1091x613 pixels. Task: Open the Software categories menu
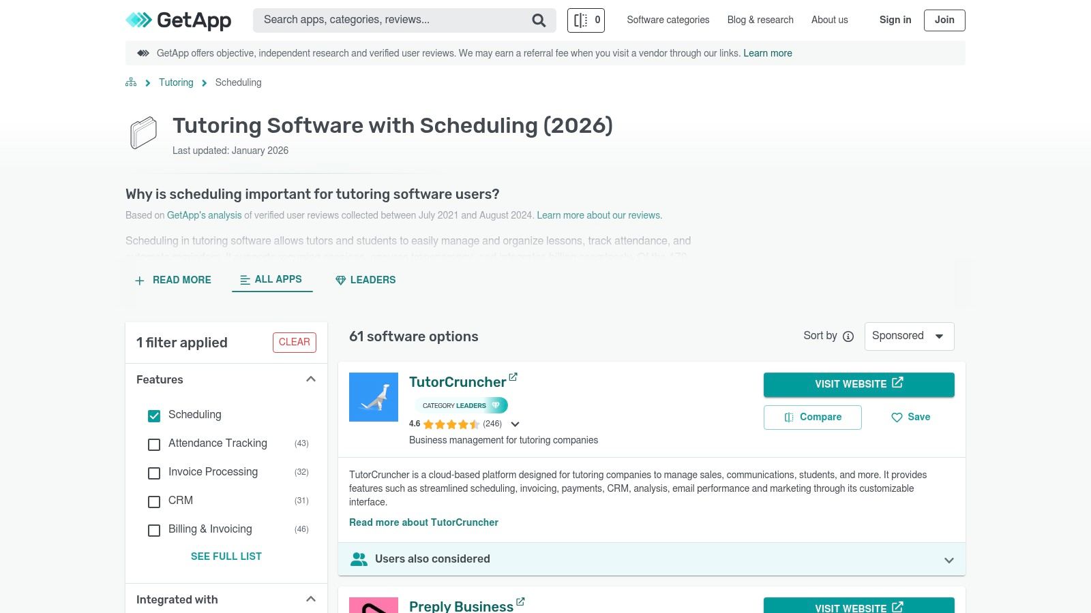pos(668,20)
